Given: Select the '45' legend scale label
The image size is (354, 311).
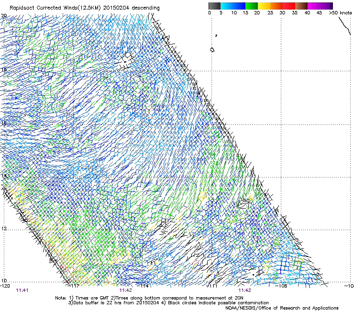Looking at the screenshot, I should [x=319, y=13].
